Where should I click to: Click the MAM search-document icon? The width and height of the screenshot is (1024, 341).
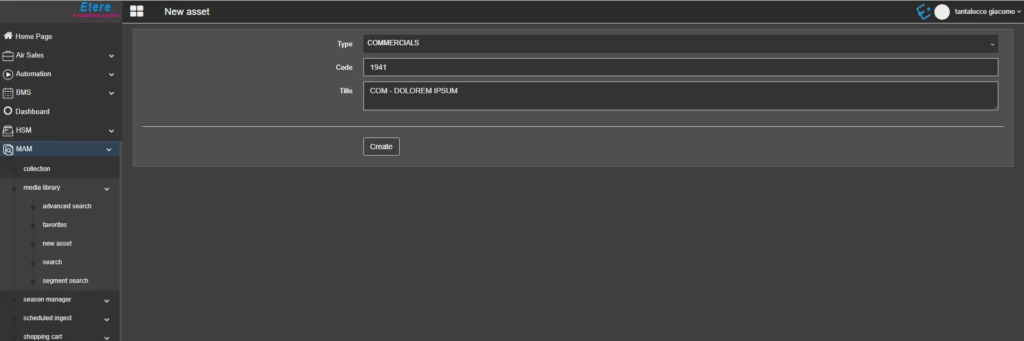8,149
